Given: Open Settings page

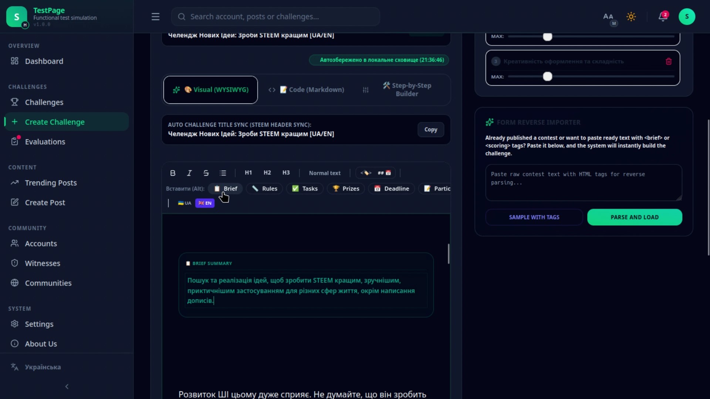Looking at the screenshot, I should point(67,324).
